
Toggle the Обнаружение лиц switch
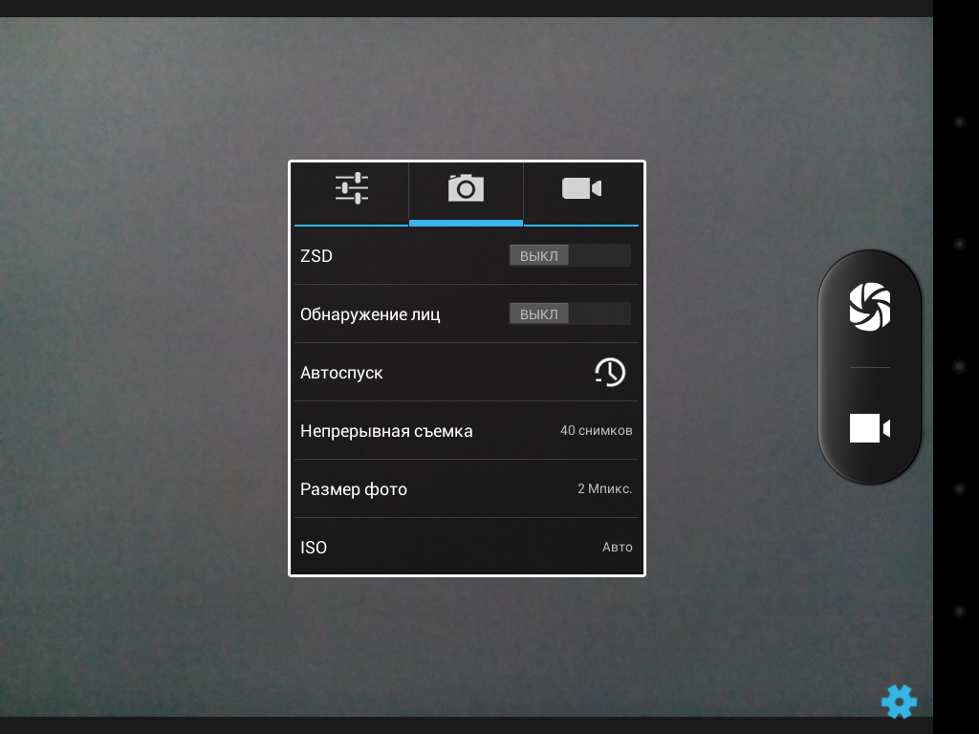[x=570, y=313]
